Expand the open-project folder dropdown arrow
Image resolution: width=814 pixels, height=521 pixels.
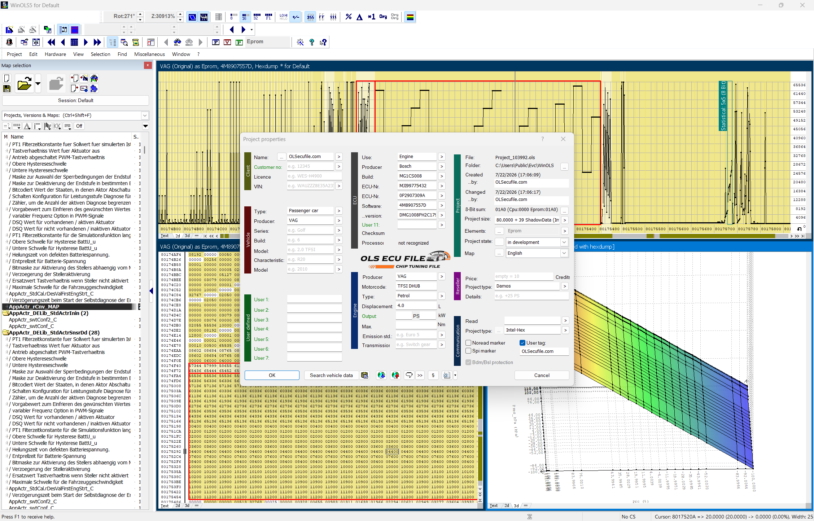coord(38,84)
